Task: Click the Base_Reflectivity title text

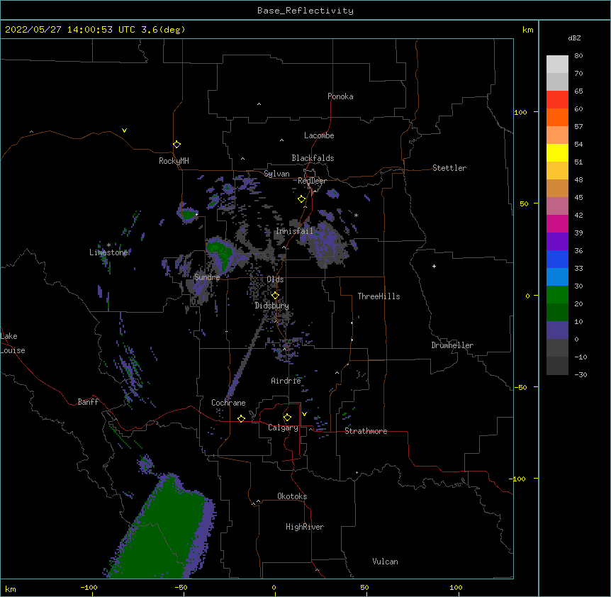Action: [x=305, y=11]
